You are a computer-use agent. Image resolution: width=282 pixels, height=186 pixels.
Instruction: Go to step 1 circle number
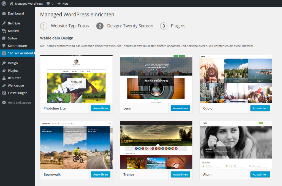pyautogui.click(x=44, y=26)
